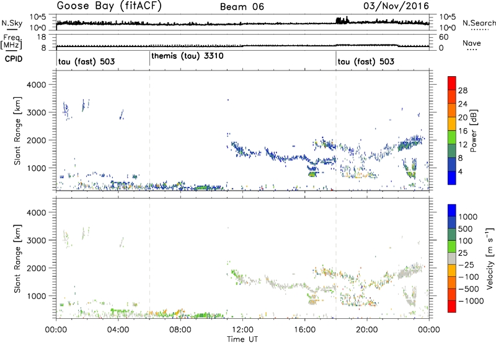Click the '18' tick on the frequency axis
Screen dimensions: 496x343
click(x=42, y=37)
